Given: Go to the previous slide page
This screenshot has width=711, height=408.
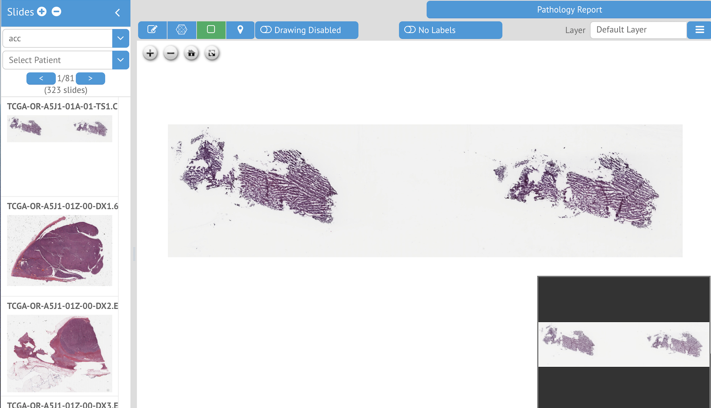Looking at the screenshot, I should (41, 78).
